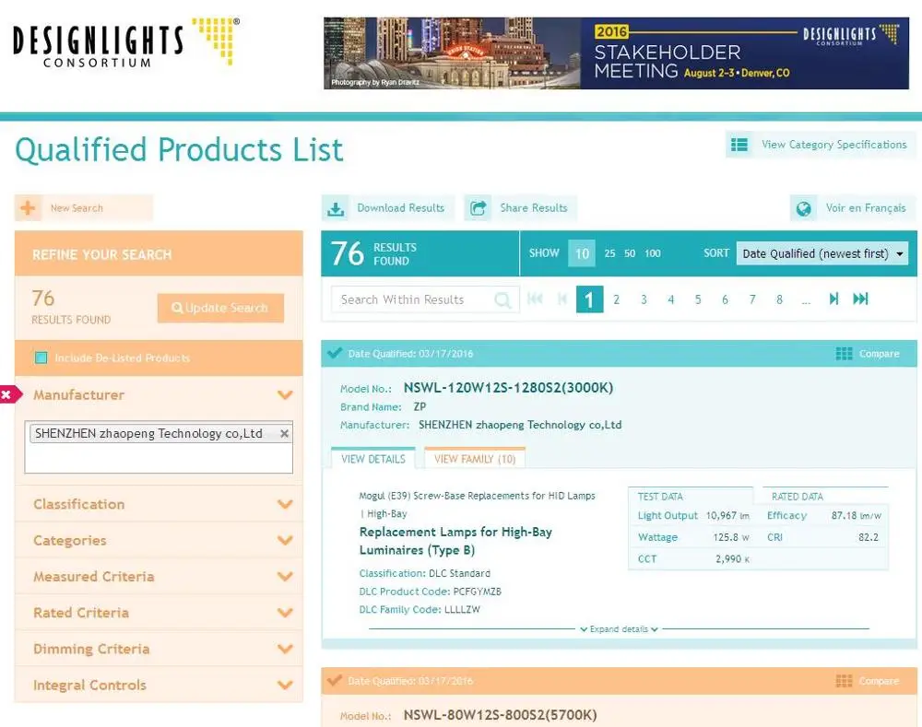This screenshot has height=727, width=922.
Task: Click the View Category Specifications list icon
Action: coord(739,145)
